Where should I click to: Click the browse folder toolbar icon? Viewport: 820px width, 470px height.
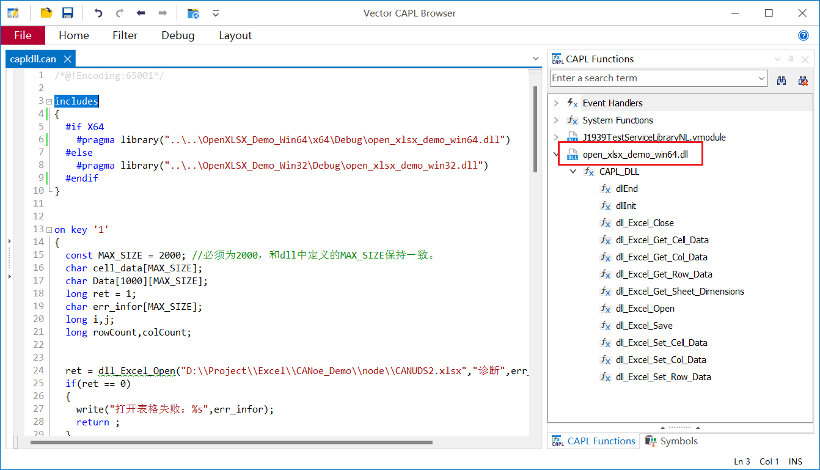coord(193,13)
